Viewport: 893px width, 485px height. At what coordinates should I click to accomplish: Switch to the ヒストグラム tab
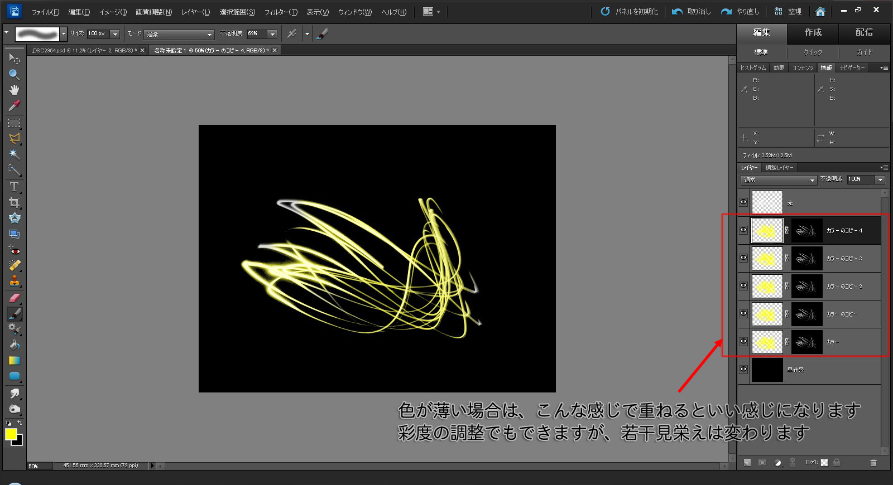tap(753, 67)
